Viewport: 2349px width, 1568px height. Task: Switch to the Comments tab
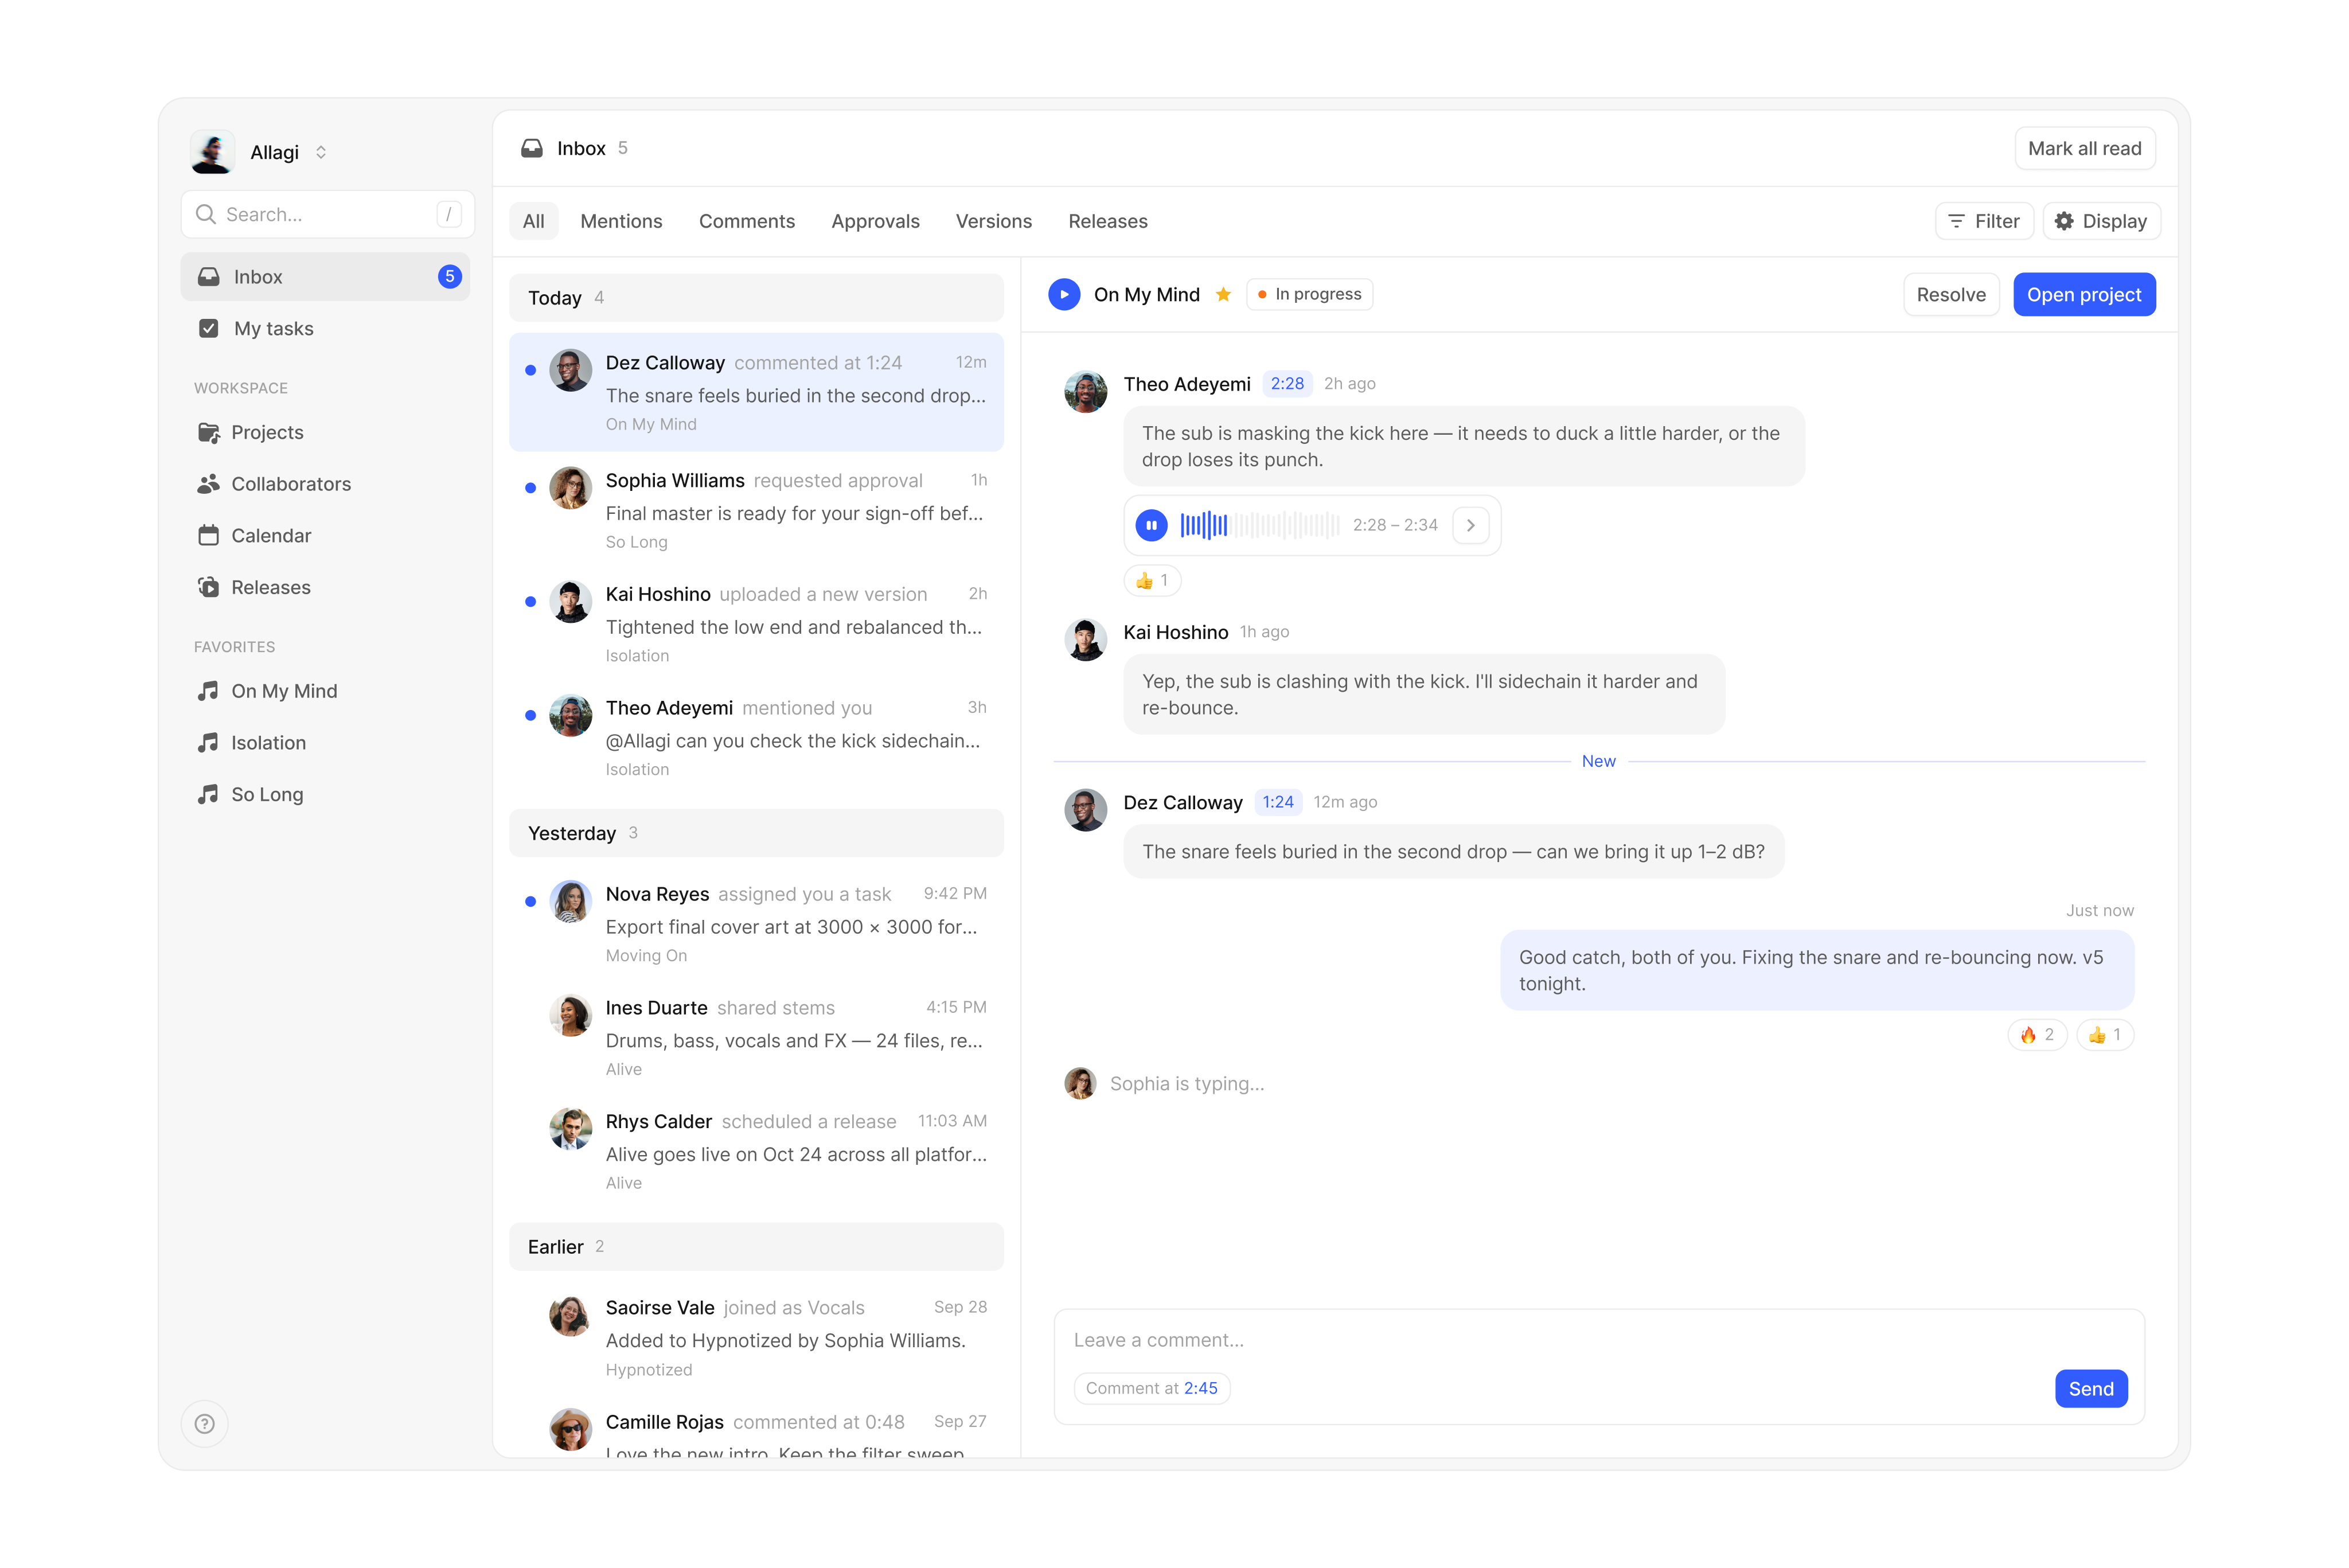747,221
